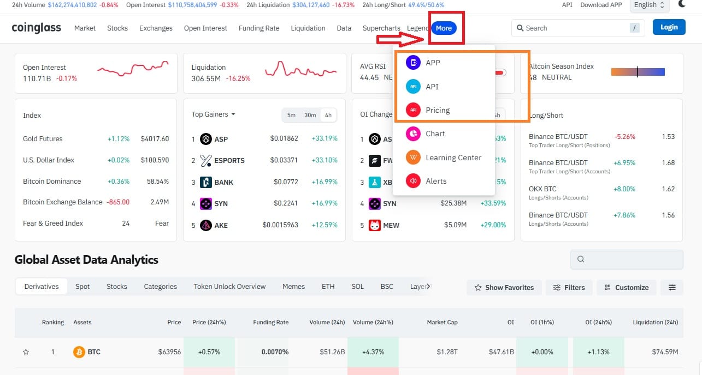
Task: Open Open Interest navigation item
Action: point(205,28)
